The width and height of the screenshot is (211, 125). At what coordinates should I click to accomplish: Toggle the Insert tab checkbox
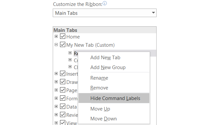pyautogui.click(x=63, y=73)
